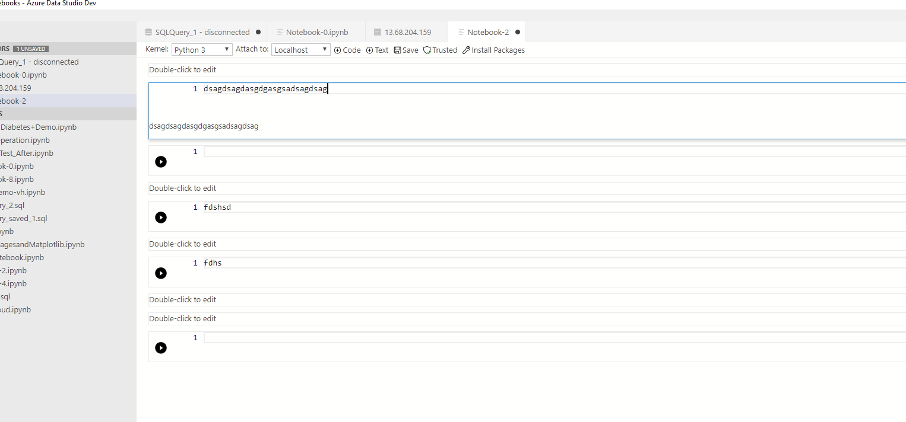This screenshot has width=906, height=422.
Task: Add a new Text cell
Action: pyautogui.click(x=377, y=50)
